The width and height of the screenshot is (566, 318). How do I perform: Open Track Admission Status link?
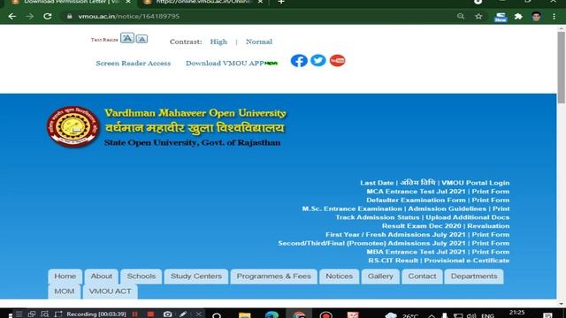point(378,217)
